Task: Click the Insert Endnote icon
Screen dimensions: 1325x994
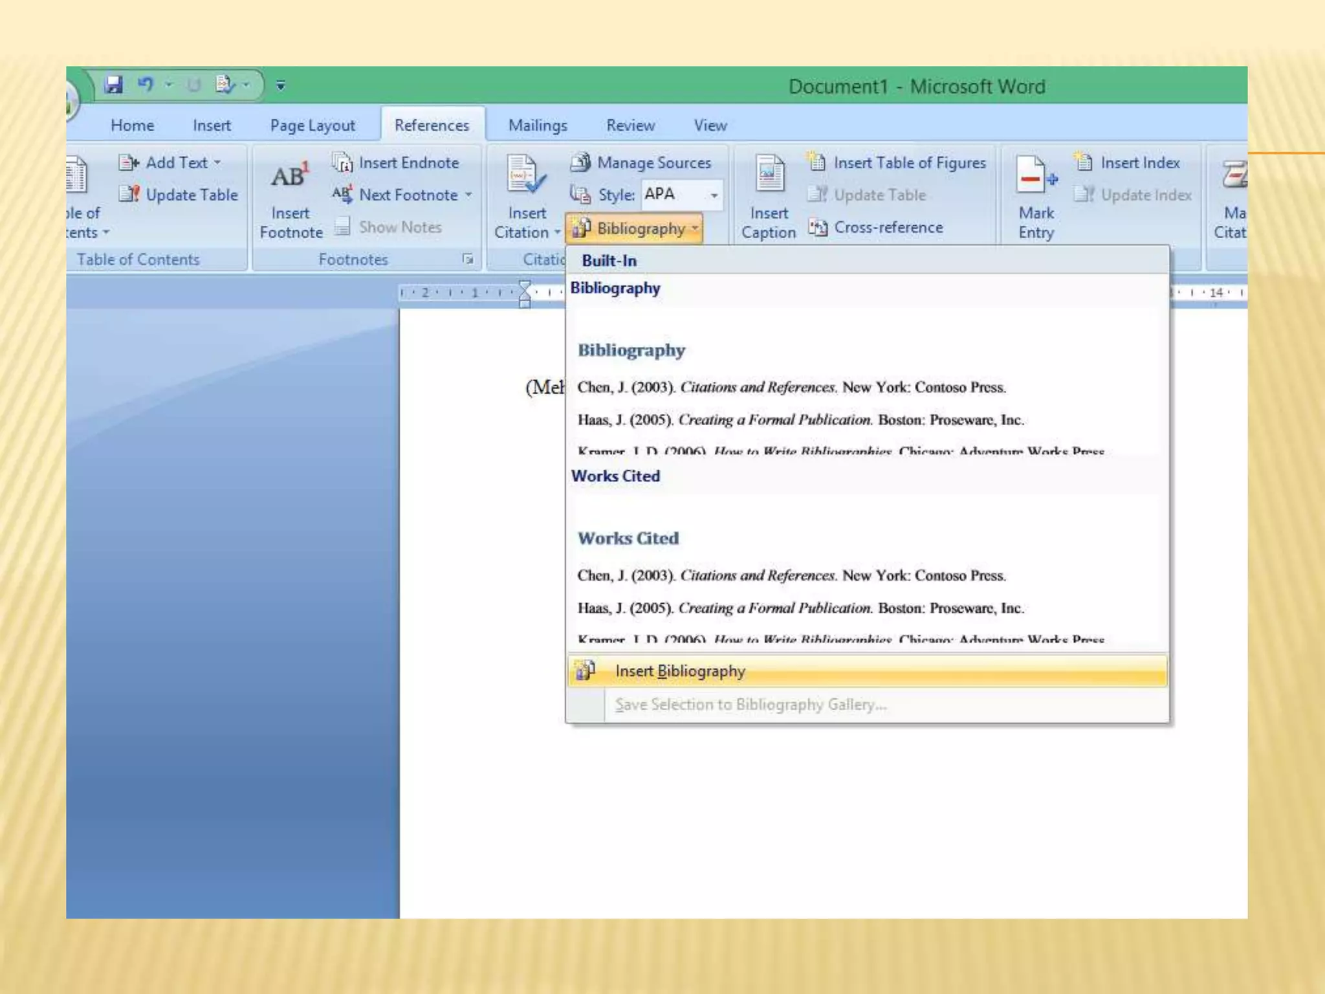Action: 342,162
